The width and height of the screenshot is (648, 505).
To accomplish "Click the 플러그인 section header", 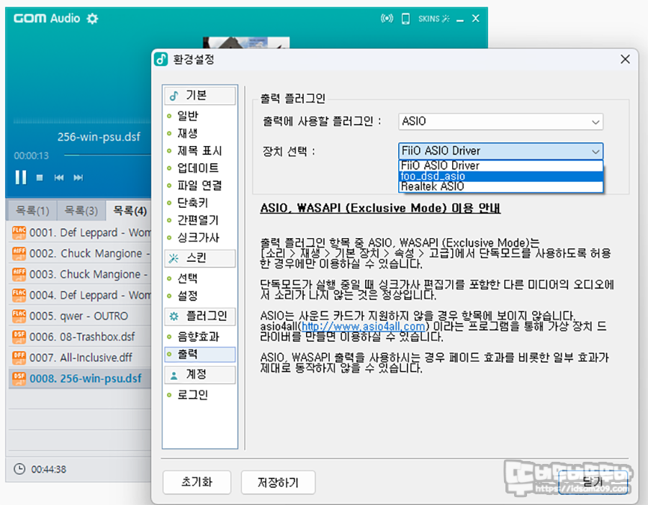I will pyautogui.click(x=200, y=317).
